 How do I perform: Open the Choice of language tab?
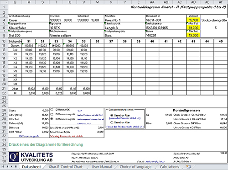[x=135, y=167]
